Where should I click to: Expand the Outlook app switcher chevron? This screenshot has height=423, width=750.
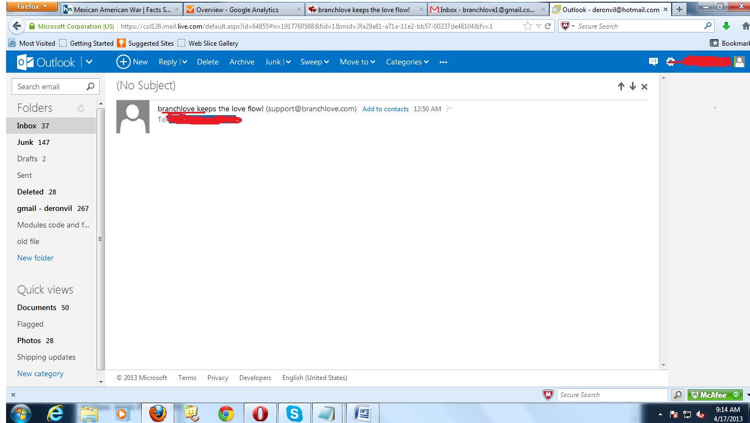coord(89,62)
